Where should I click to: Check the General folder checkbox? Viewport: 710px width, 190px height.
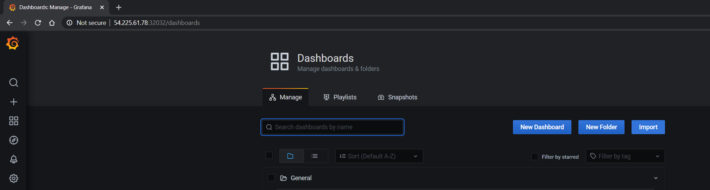(x=271, y=178)
